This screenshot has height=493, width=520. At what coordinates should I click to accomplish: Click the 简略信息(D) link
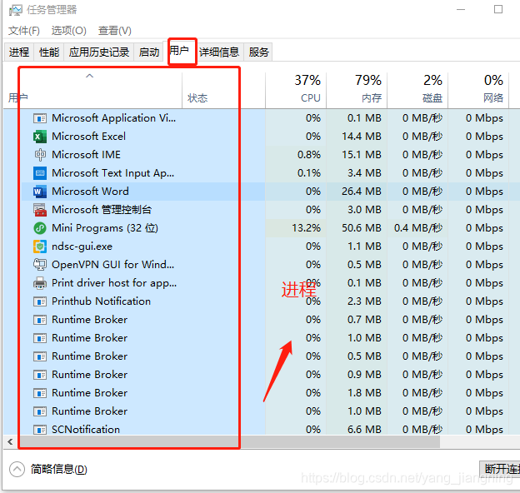click(x=58, y=470)
